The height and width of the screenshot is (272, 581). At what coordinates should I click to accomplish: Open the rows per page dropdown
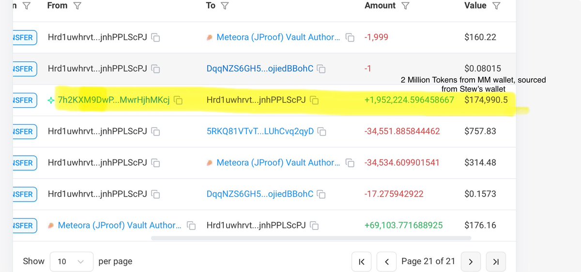coord(71,261)
